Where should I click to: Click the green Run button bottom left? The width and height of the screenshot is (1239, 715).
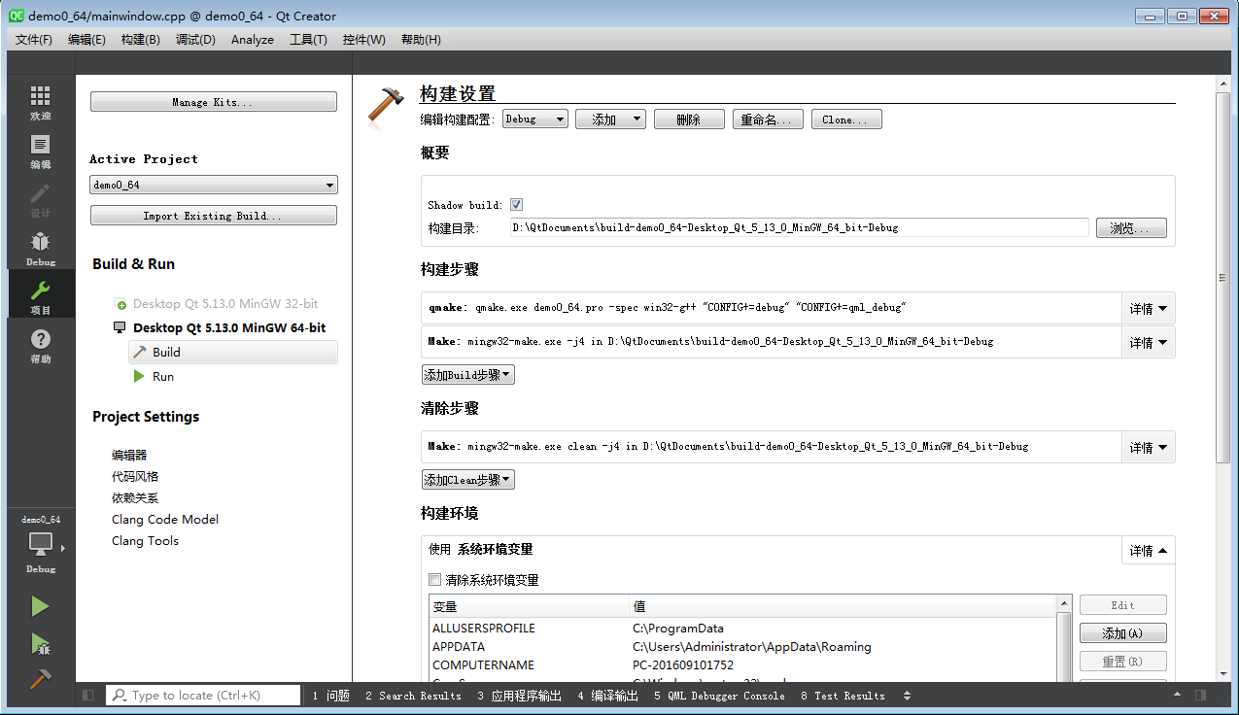(x=40, y=605)
